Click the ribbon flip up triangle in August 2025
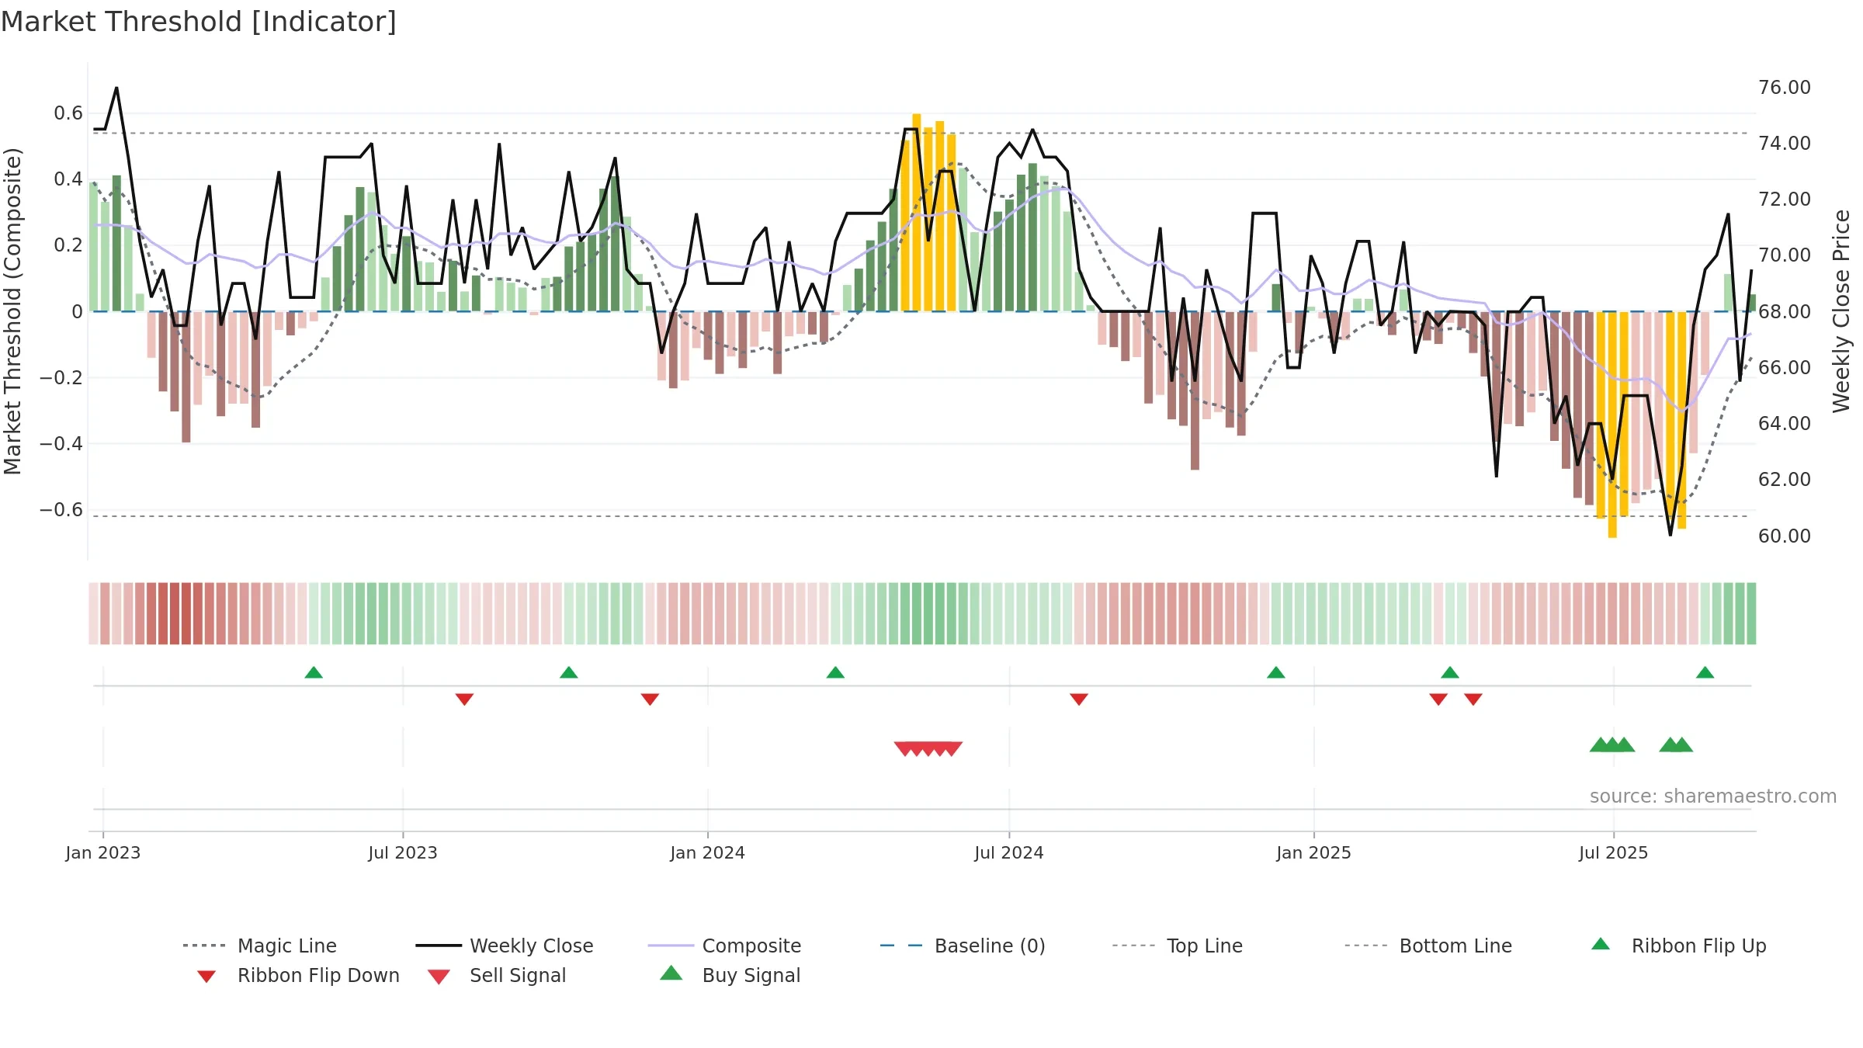Viewport: 1863px width, 1048px height. point(1705,672)
